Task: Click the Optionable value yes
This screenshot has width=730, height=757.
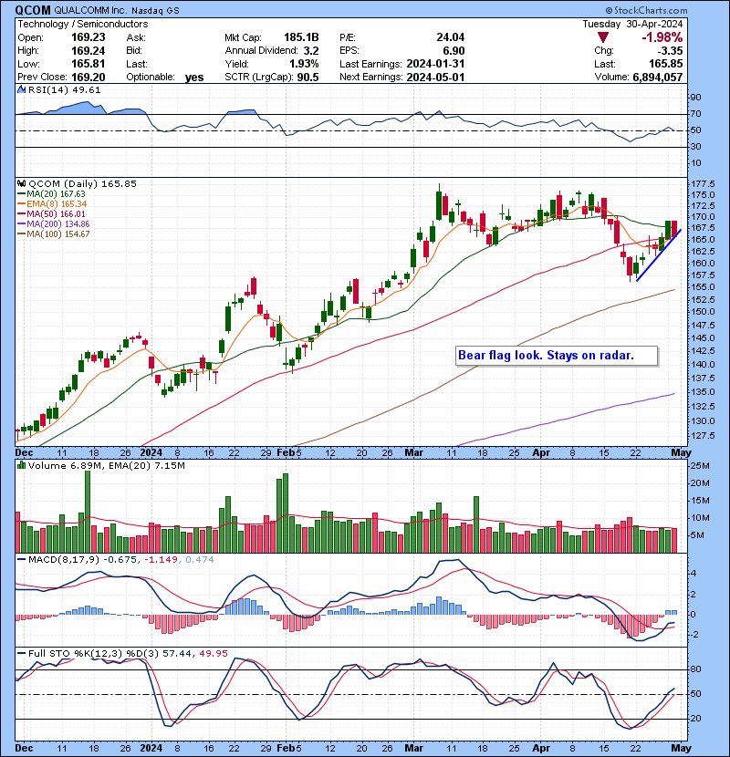Action: pyautogui.click(x=194, y=78)
